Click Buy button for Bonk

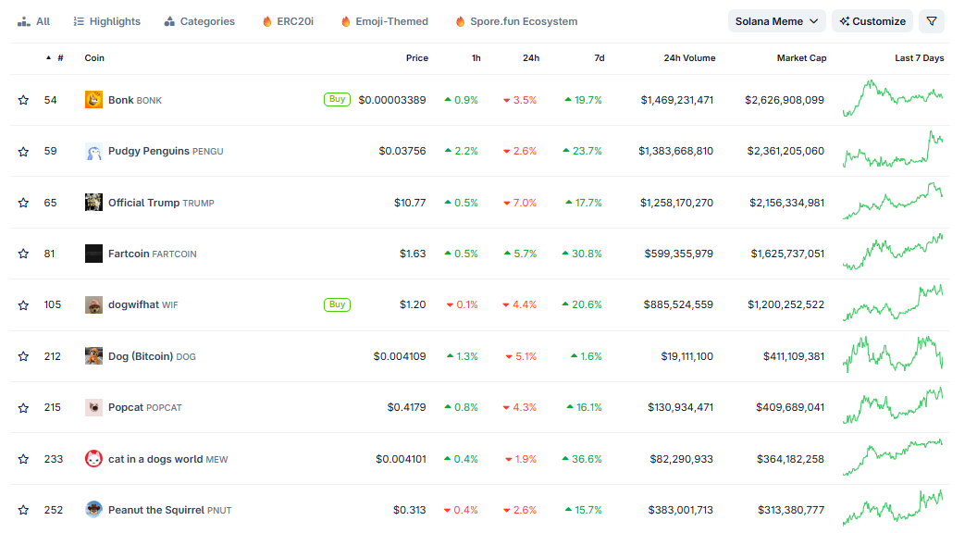[x=337, y=99]
